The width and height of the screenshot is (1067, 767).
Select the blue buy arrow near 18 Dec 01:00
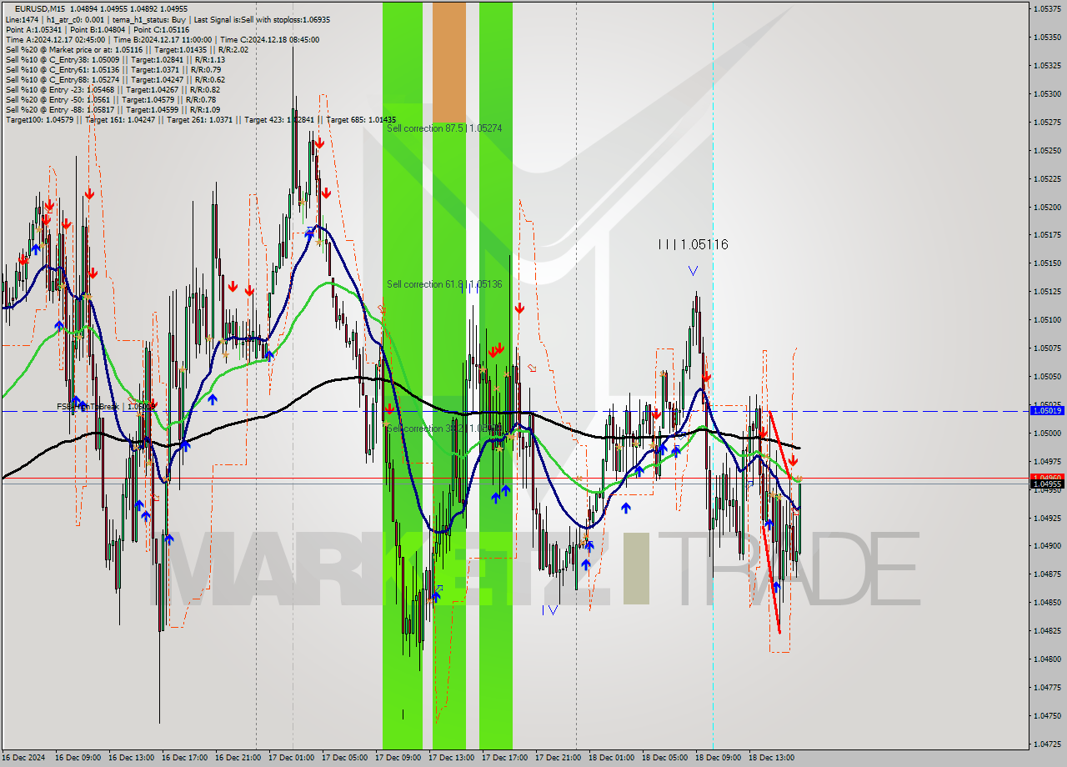[627, 506]
